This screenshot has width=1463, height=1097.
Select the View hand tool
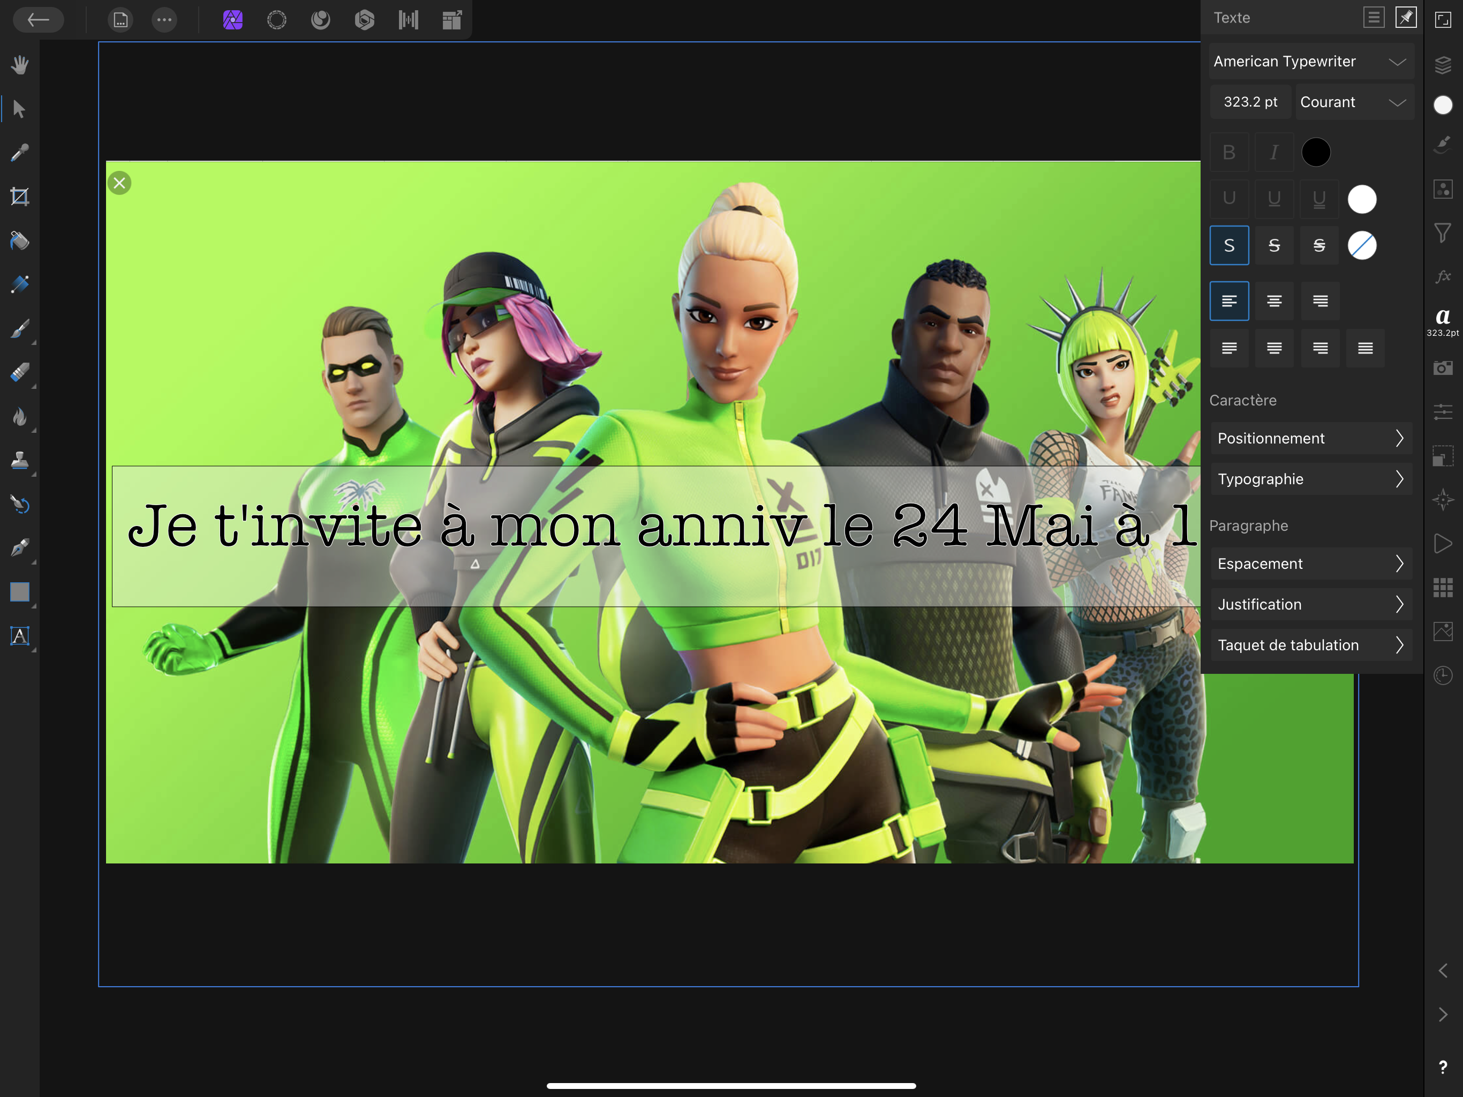[x=20, y=65]
